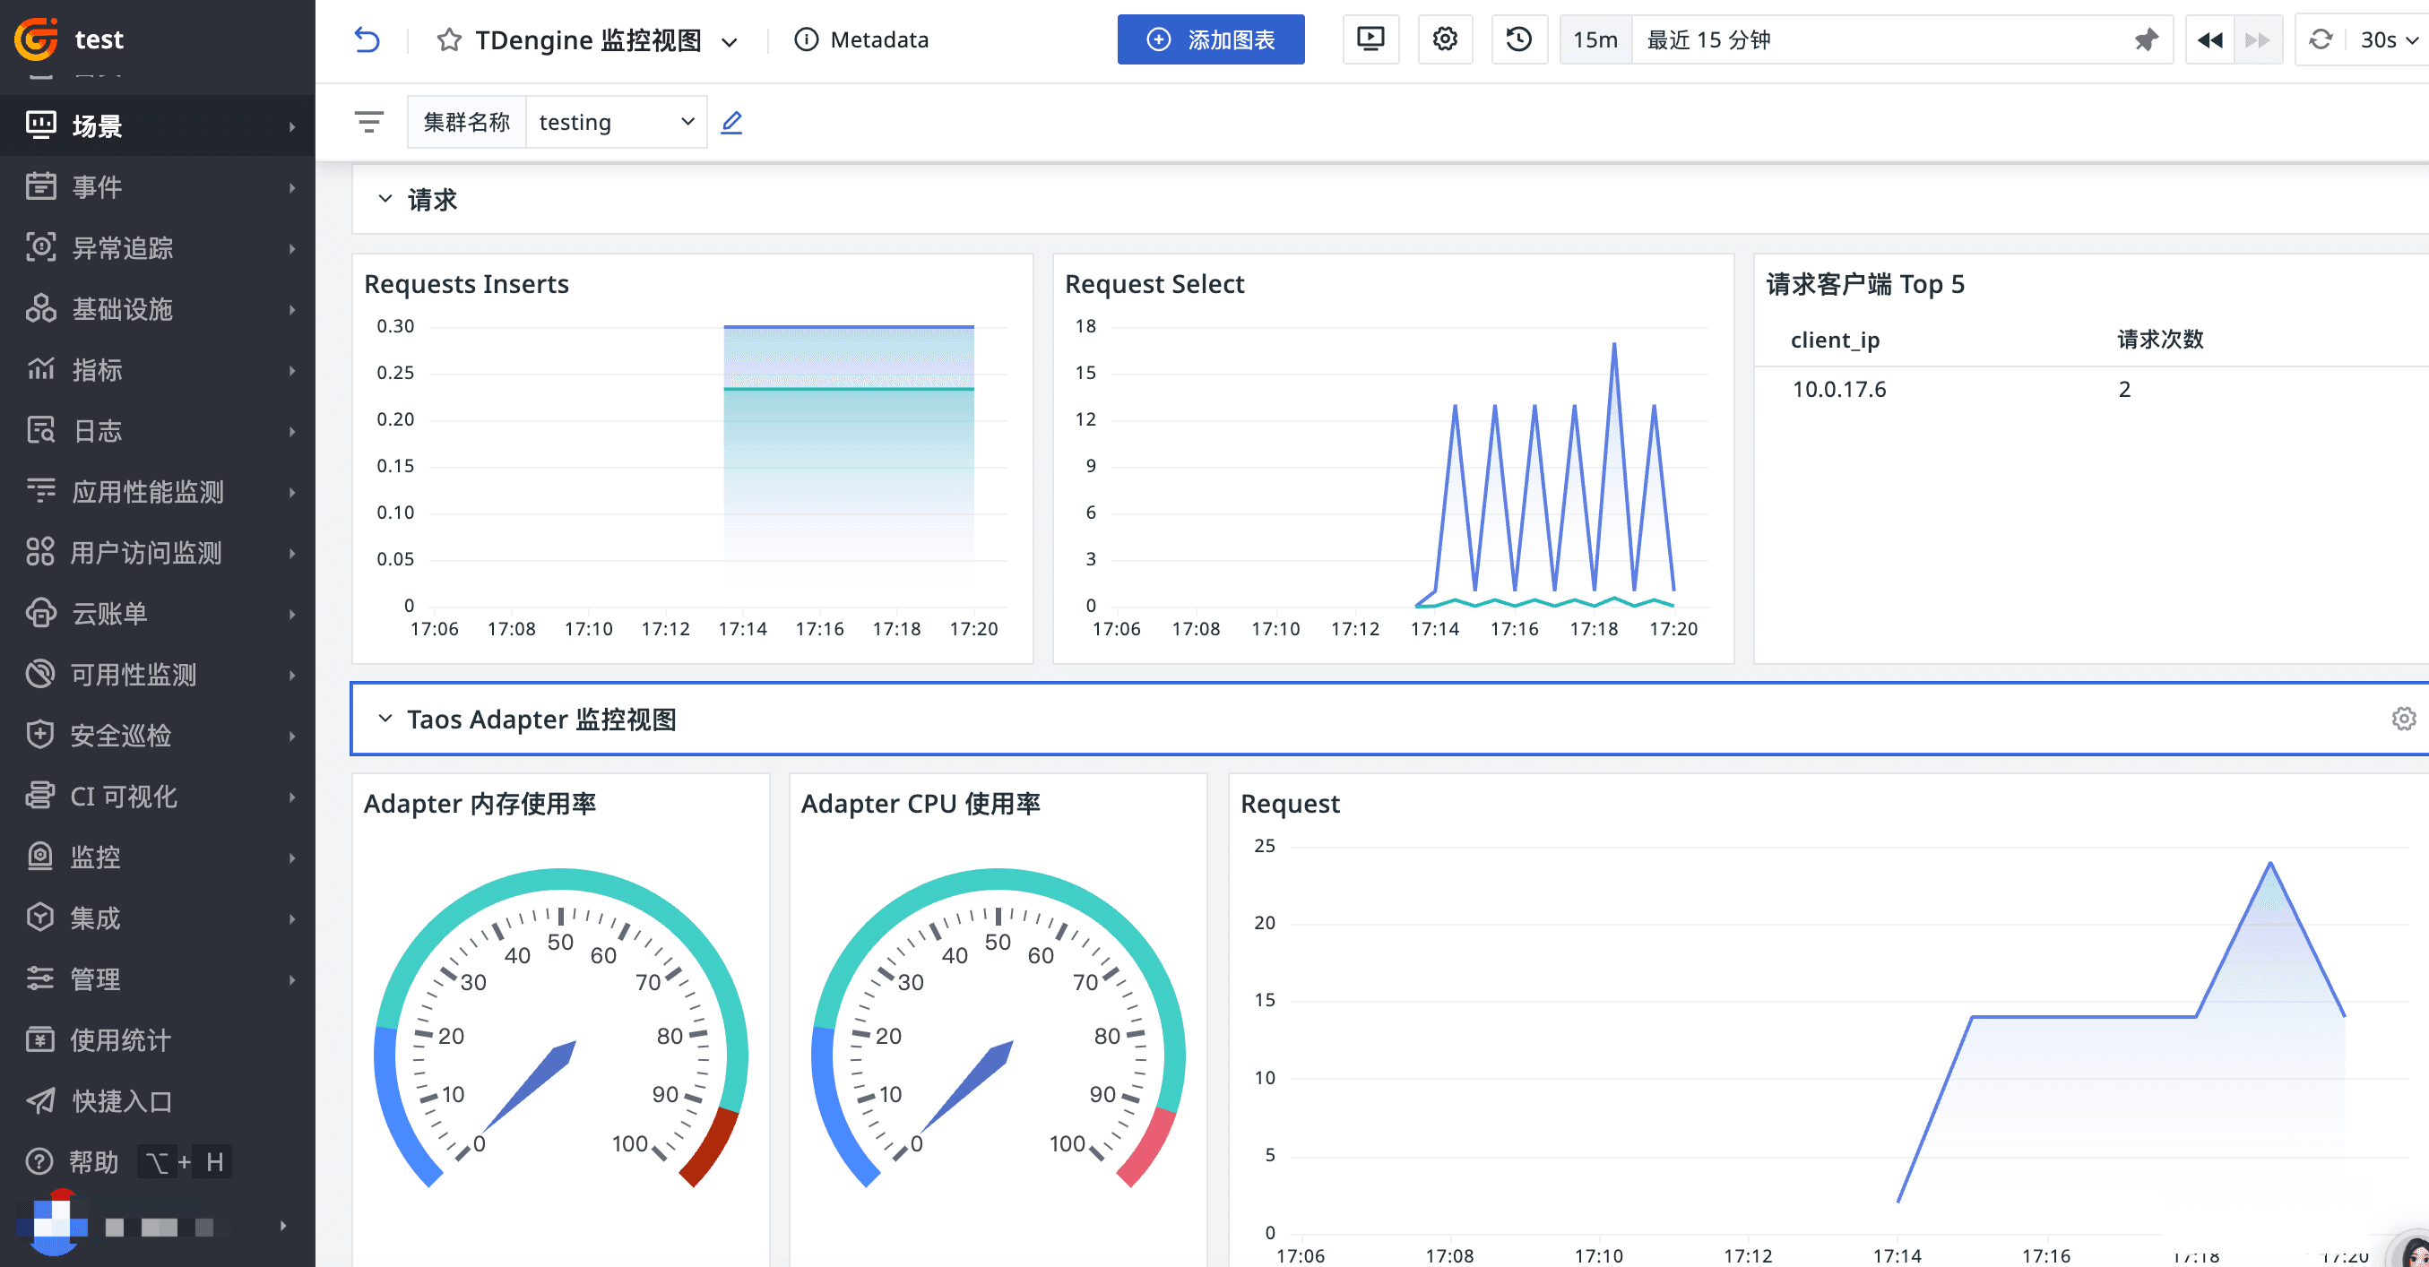This screenshot has height=1267, width=2429.
Task: Star the TDengine dashboard as favorite
Action: [x=449, y=39]
